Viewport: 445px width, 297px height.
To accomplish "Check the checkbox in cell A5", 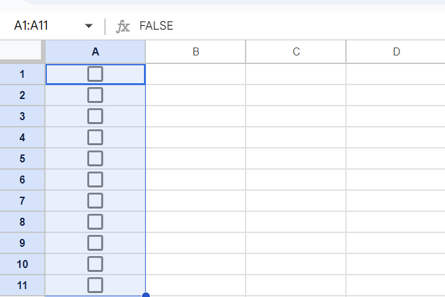I will [x=95, y=158].
